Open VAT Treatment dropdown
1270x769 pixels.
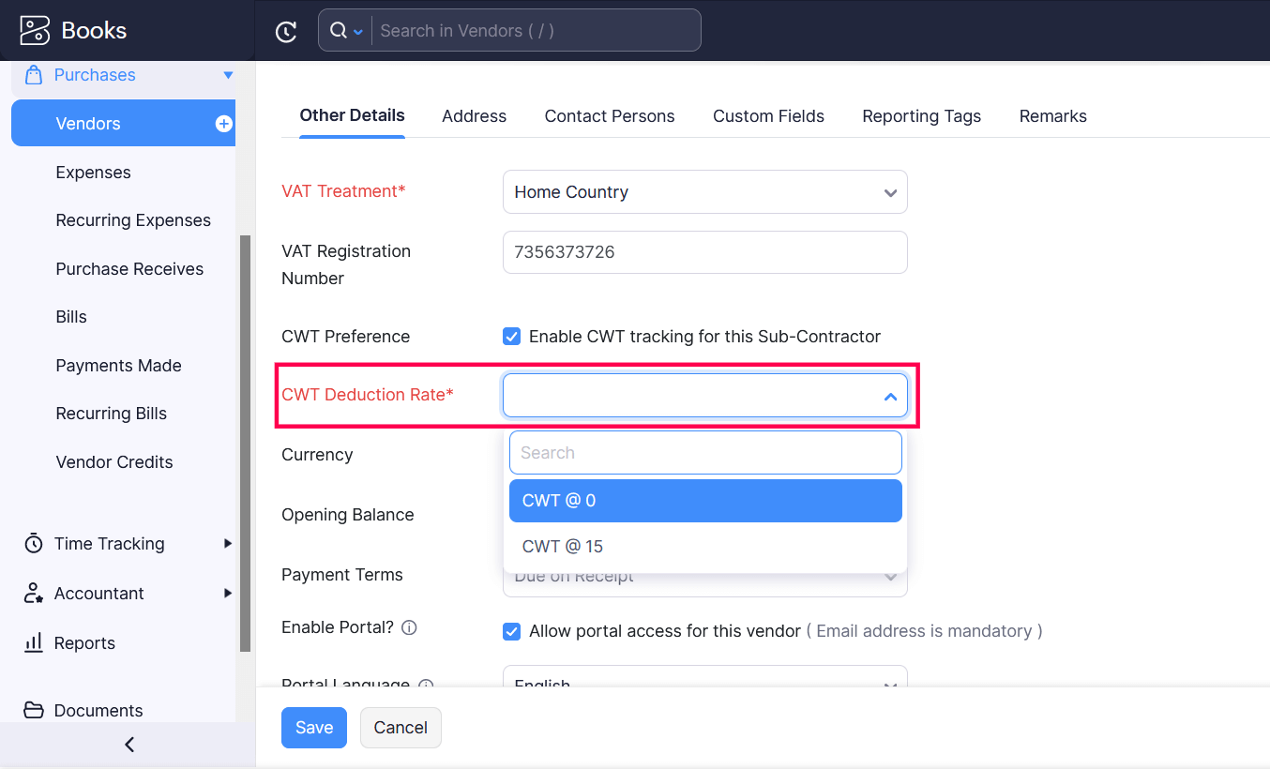point(705,192)
